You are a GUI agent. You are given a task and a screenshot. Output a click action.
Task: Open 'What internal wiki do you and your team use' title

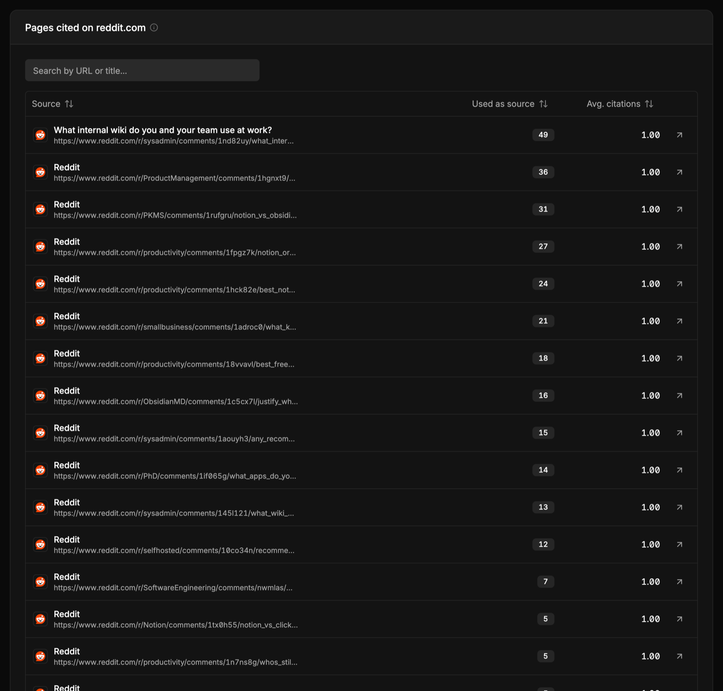[x=163, y=130]
